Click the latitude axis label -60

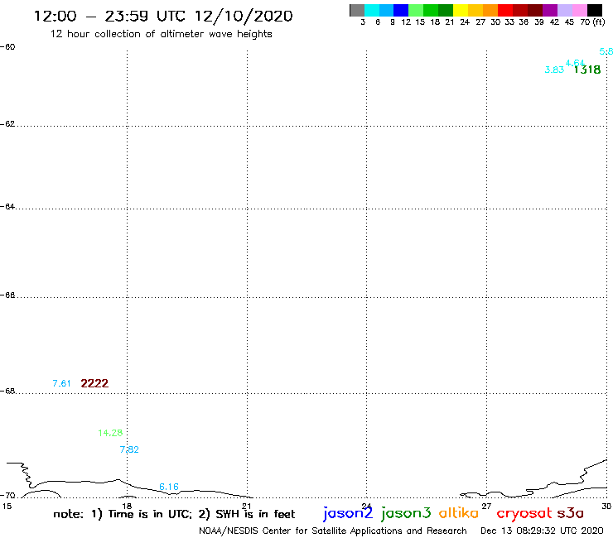(7, 47)
